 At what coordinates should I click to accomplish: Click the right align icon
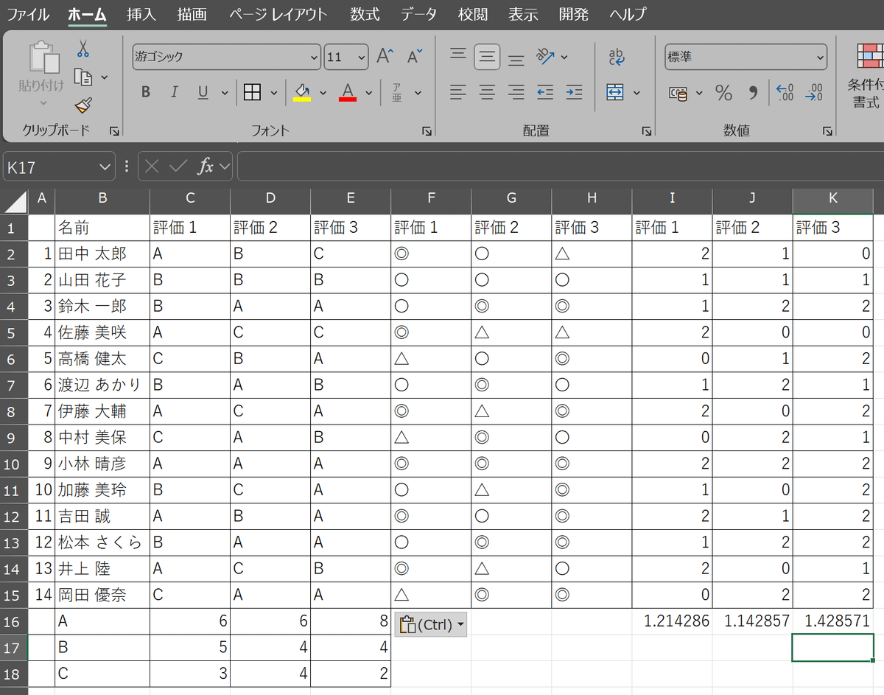pyautogui.click(x=516, y=92)
